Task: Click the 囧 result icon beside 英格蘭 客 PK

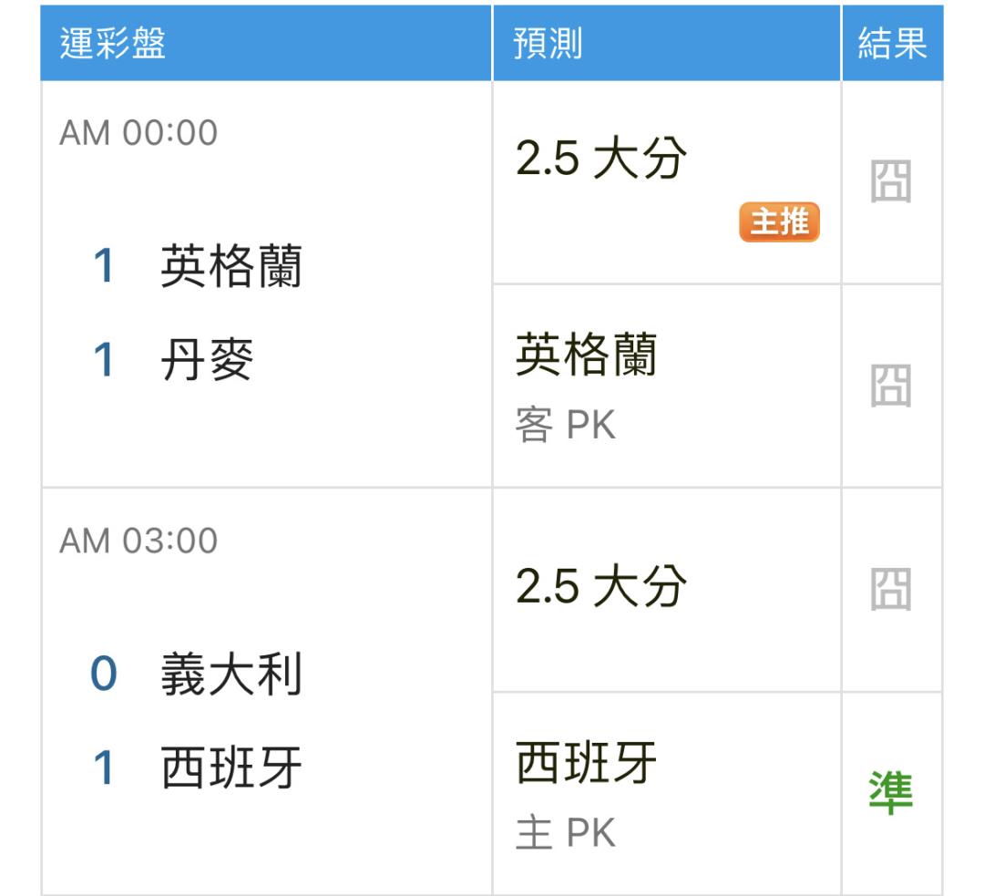Action: coord(890,386)
